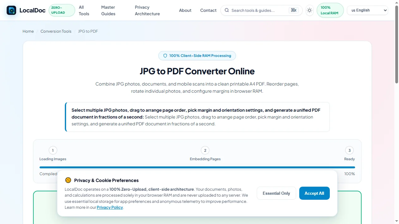Click the shield icon in client-side badge
399x224 pixels.
click(165, 56)
